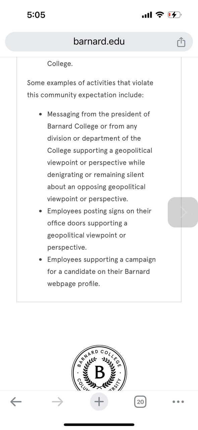
Task: Tap the 5:05 clock in status bar
Action: point(36,15)
